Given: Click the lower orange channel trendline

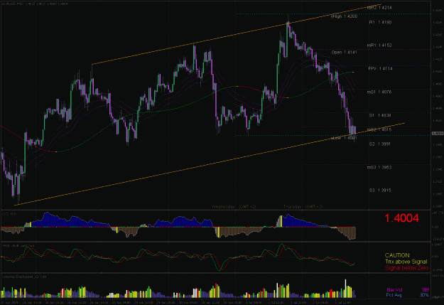Looking at the screenshot, I should (210, 164).
